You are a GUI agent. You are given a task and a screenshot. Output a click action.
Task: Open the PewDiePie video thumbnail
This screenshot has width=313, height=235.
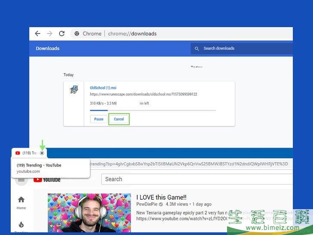pyautogui.click(x=89, y=213)
